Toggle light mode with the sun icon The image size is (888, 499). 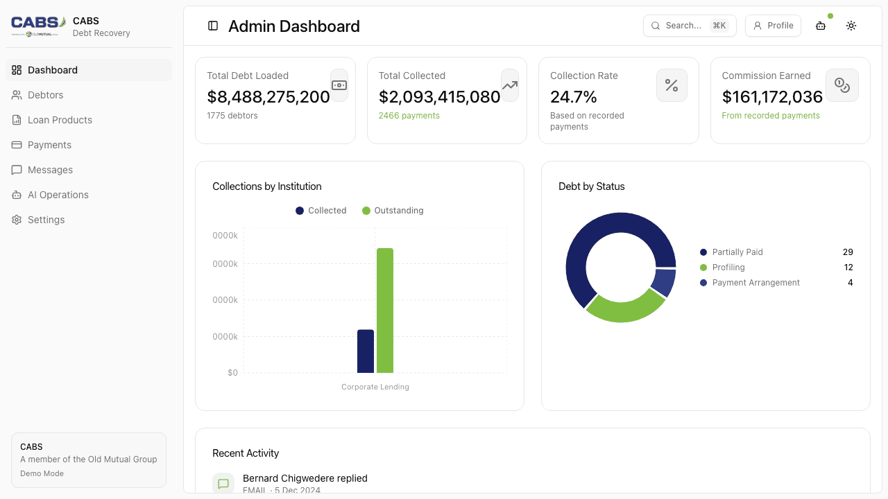[x=851, y=26]
